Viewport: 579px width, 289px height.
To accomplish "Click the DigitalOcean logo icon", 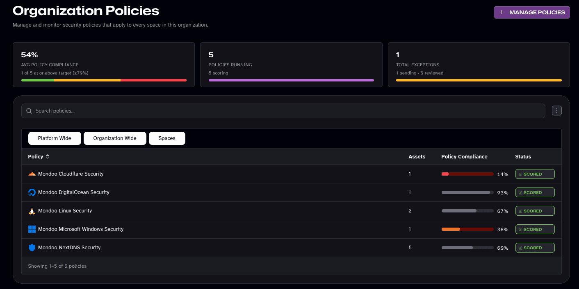I will coord(32,192).
